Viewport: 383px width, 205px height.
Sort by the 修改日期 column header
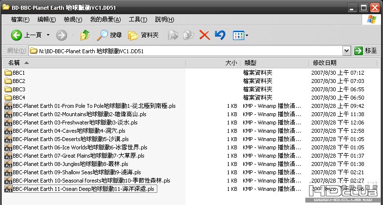pos(343,63)
